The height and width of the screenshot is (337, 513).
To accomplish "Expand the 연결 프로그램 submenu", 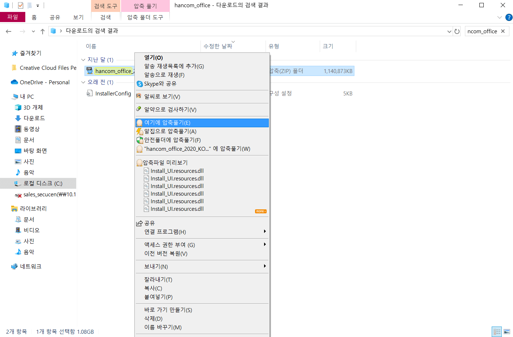I will tap(265, 231).
